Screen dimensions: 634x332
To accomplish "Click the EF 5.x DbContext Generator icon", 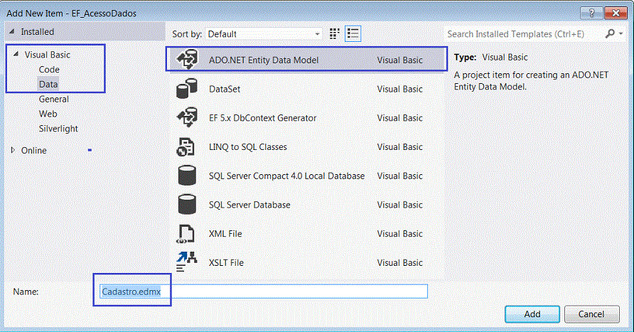I will tap(187, 118).
